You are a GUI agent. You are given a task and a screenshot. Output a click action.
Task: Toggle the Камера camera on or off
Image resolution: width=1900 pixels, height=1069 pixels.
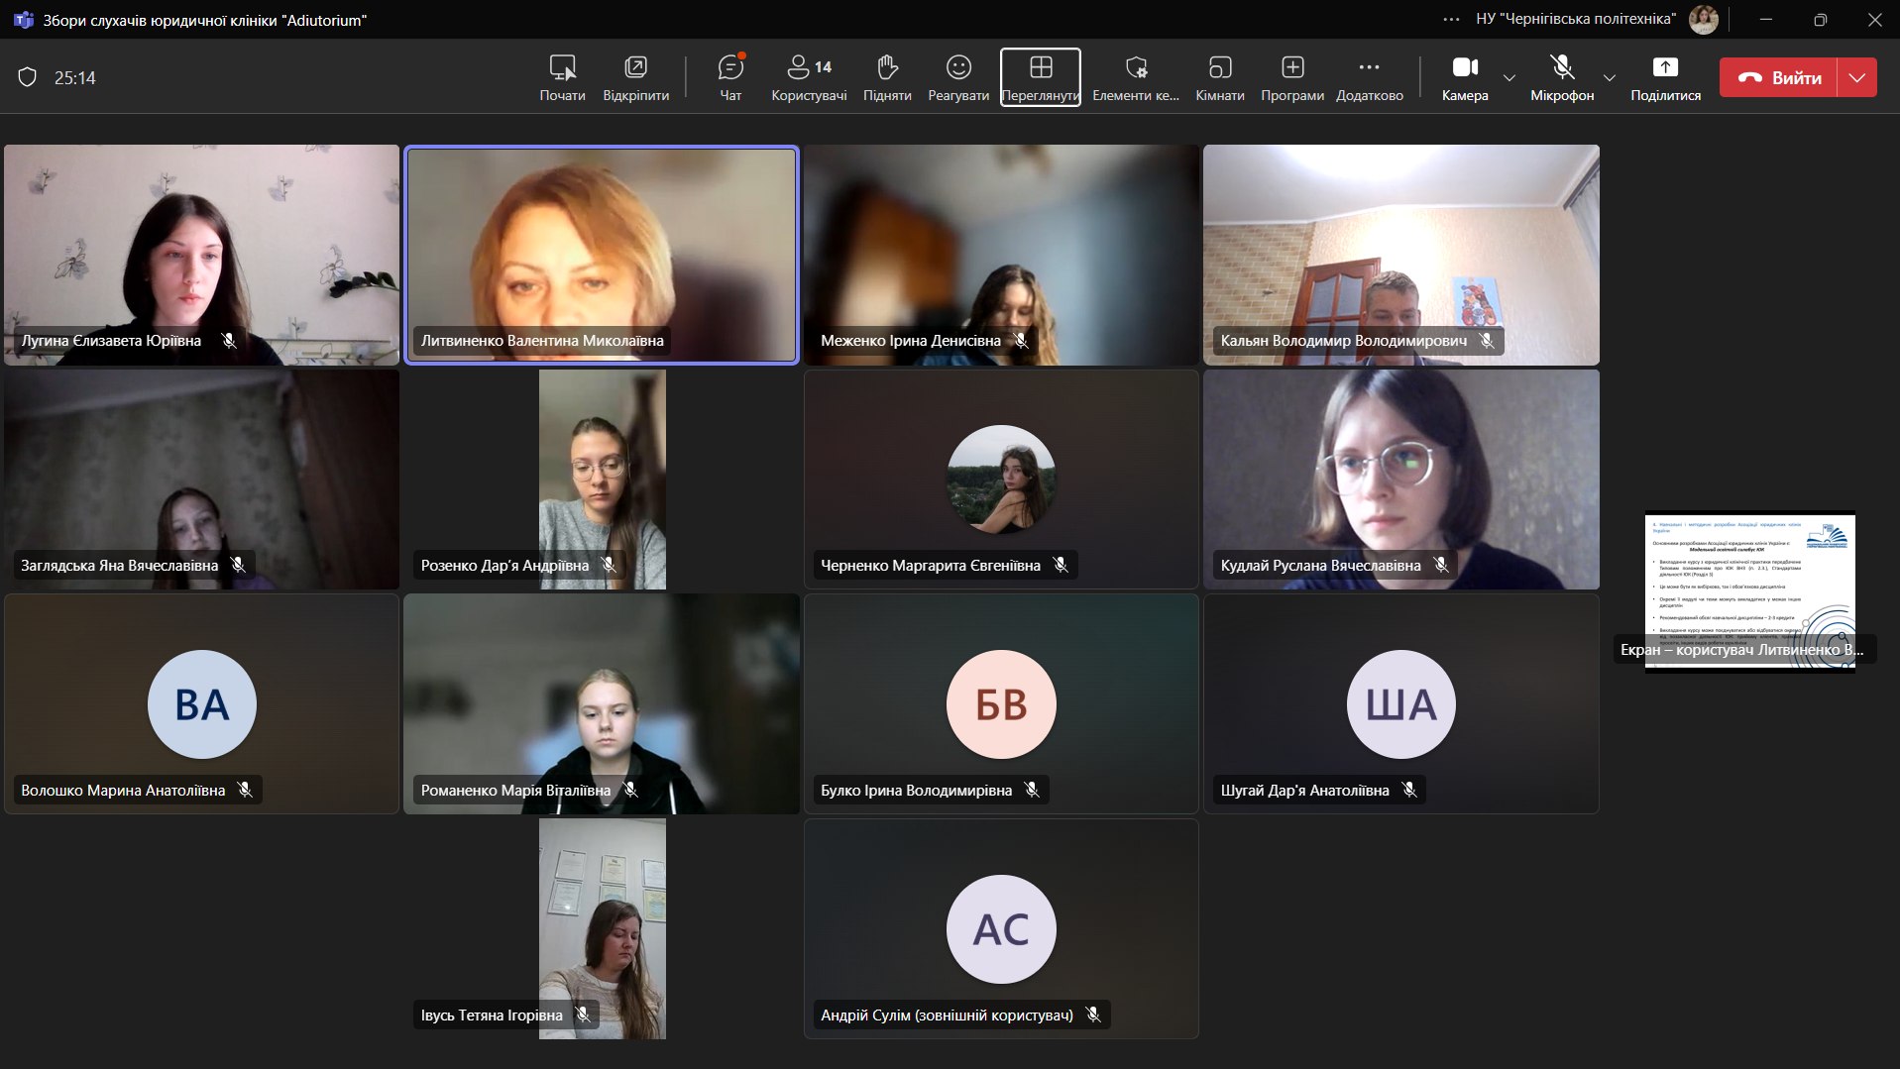[x=1465, y=77]
